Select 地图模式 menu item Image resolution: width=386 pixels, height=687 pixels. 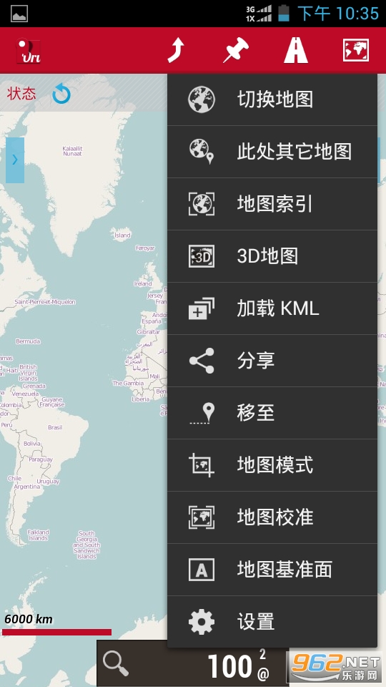point(272,465)
